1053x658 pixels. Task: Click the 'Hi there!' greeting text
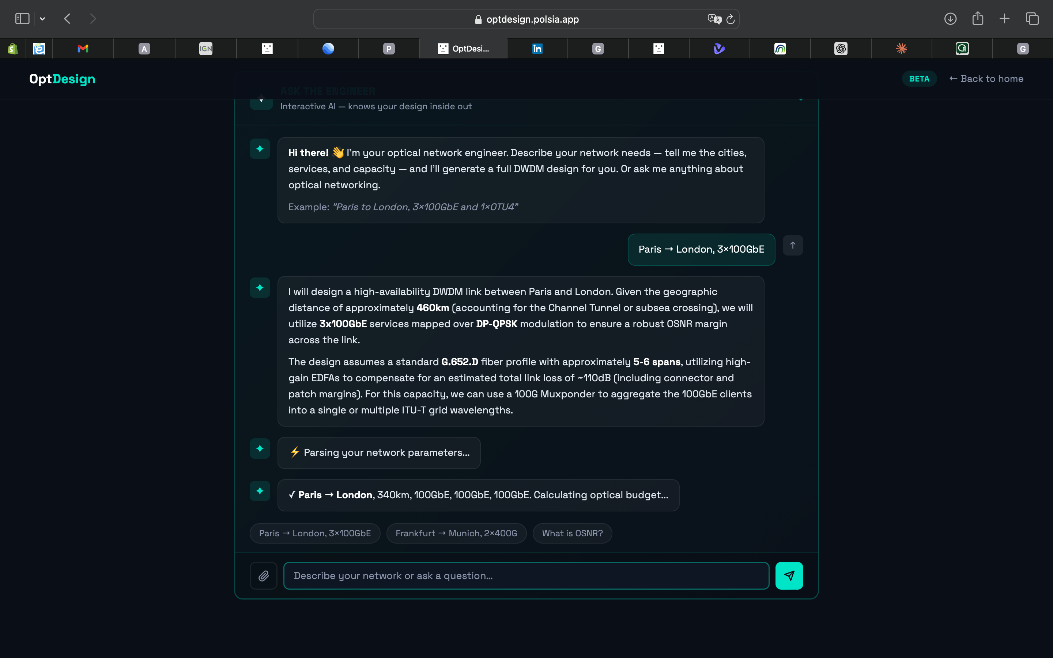[x=309, y=153]
